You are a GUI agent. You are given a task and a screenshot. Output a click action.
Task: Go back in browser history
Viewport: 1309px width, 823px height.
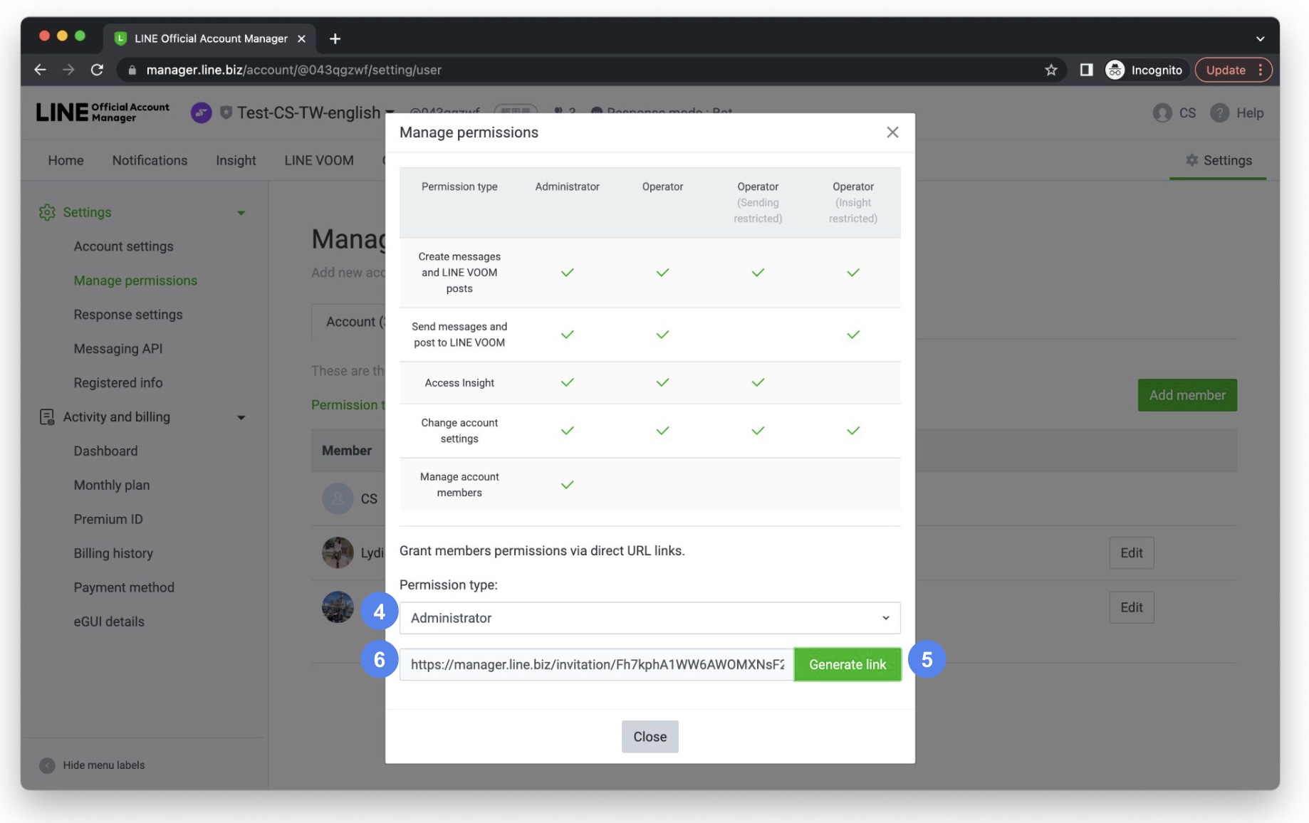coord(41,70)
